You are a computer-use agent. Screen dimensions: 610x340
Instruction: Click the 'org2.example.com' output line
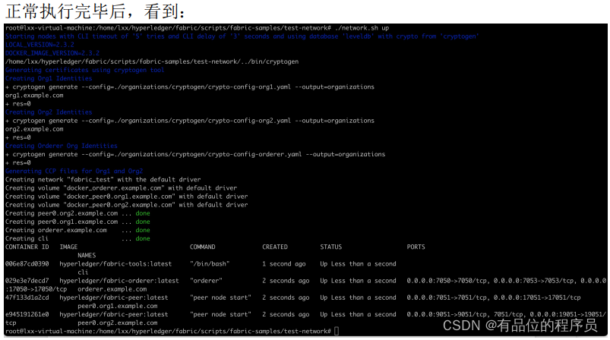click(34, 129)
